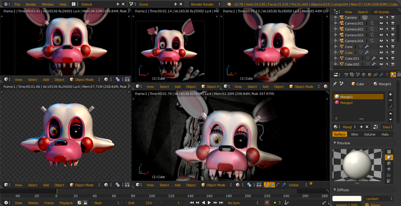401x206 pixels.
Task: Open the Help menu
Action: pyautogui.click(x=63, y=4)
